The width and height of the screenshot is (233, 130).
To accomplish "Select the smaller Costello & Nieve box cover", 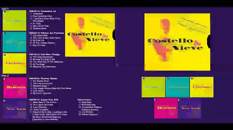I will pos(90,35).
